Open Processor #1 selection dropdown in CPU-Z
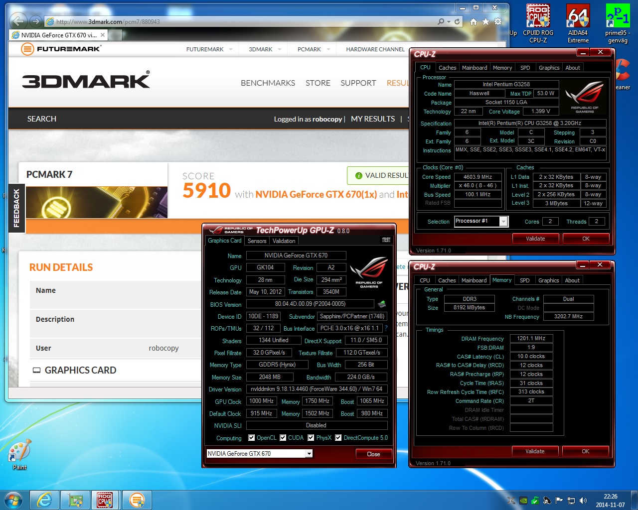The image size is (638, 510). coord(503,222)
